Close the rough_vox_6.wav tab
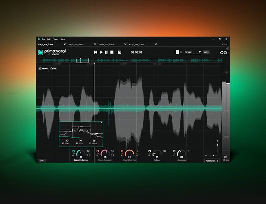 [x=156, y=44]
